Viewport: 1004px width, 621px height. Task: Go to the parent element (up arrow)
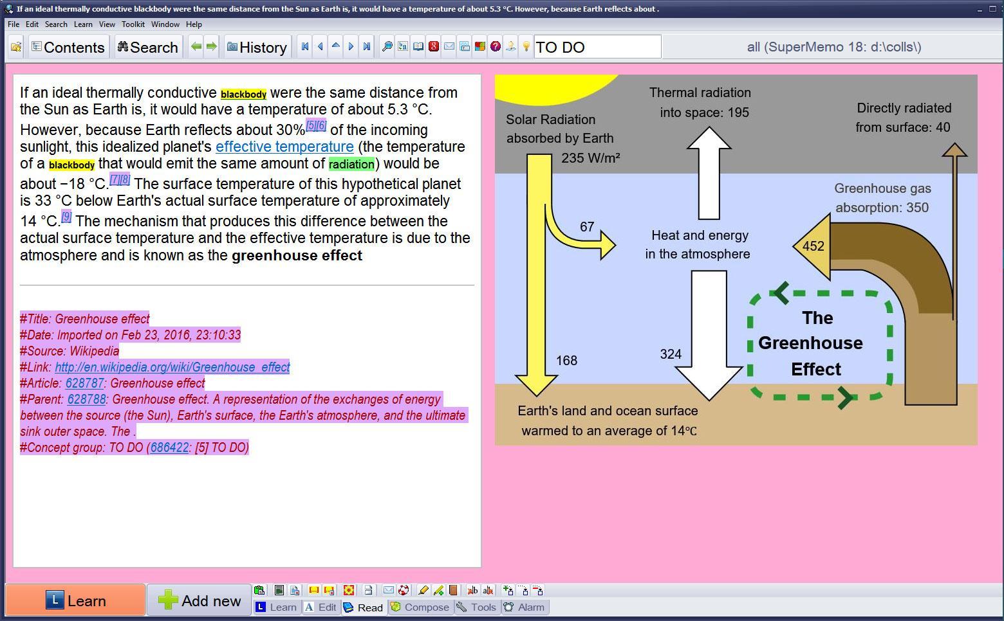335,47
